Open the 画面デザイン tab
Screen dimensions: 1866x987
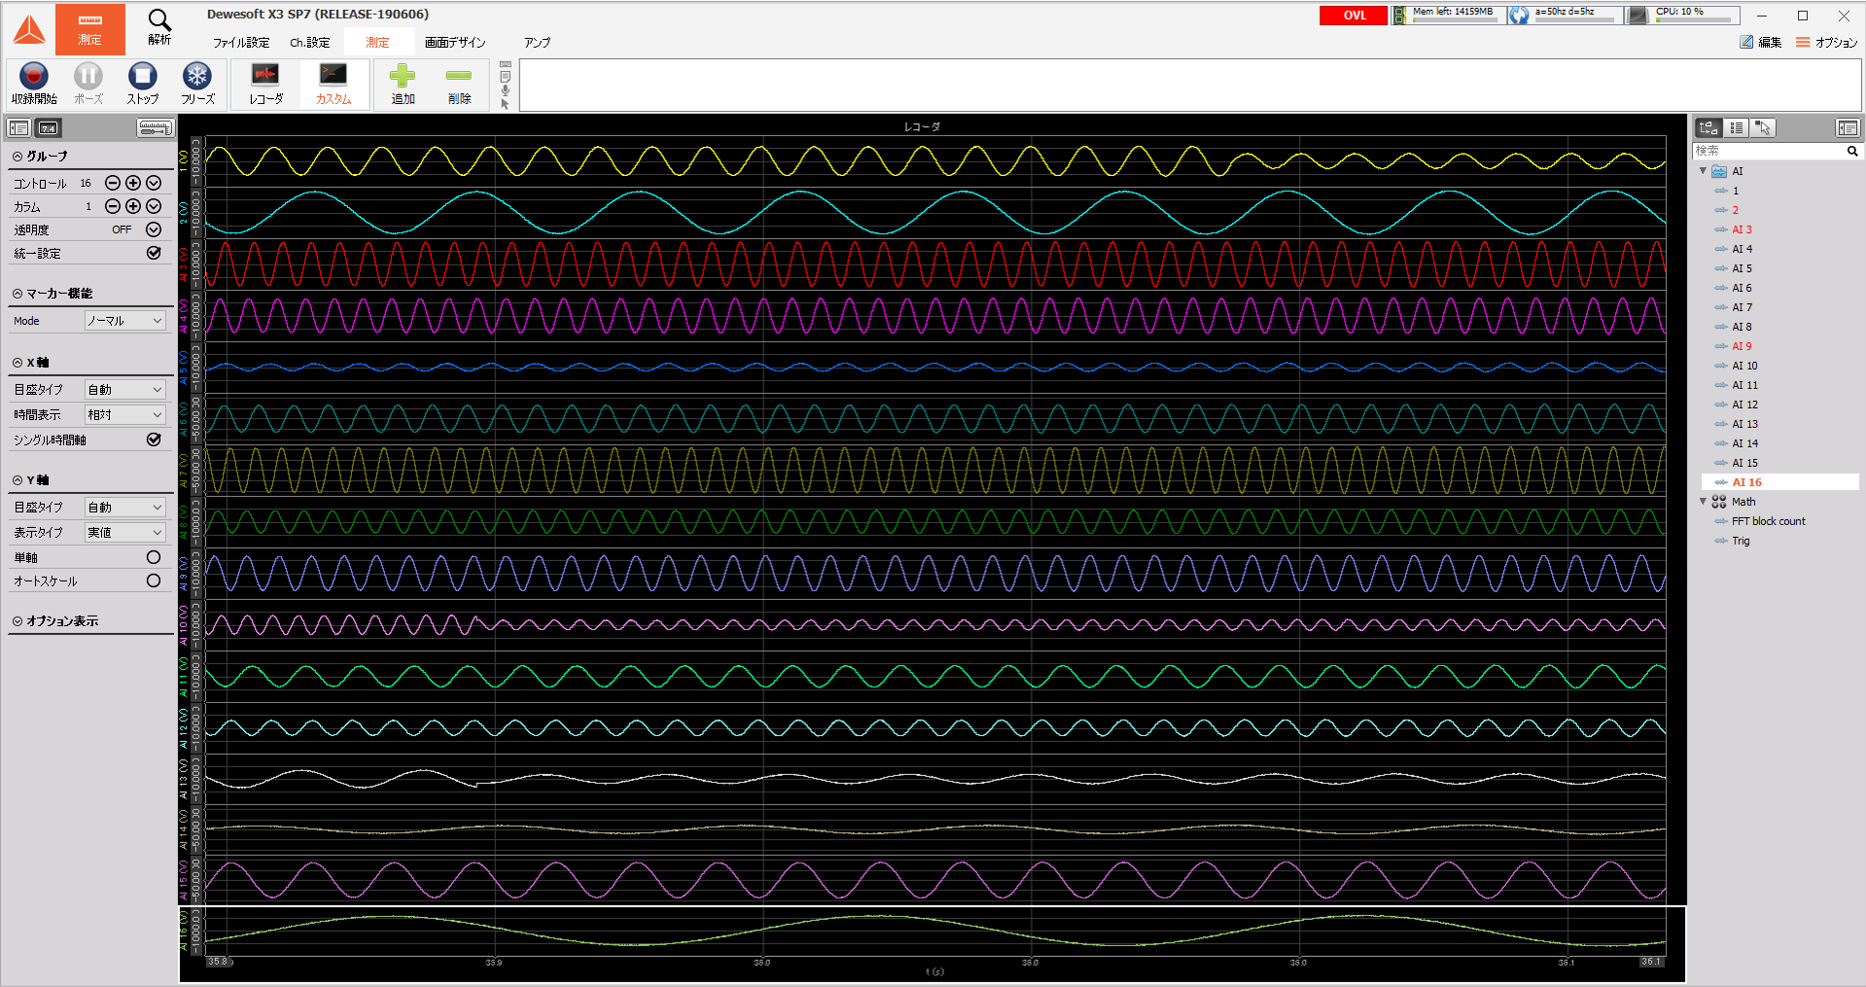(x=455, y=43)
